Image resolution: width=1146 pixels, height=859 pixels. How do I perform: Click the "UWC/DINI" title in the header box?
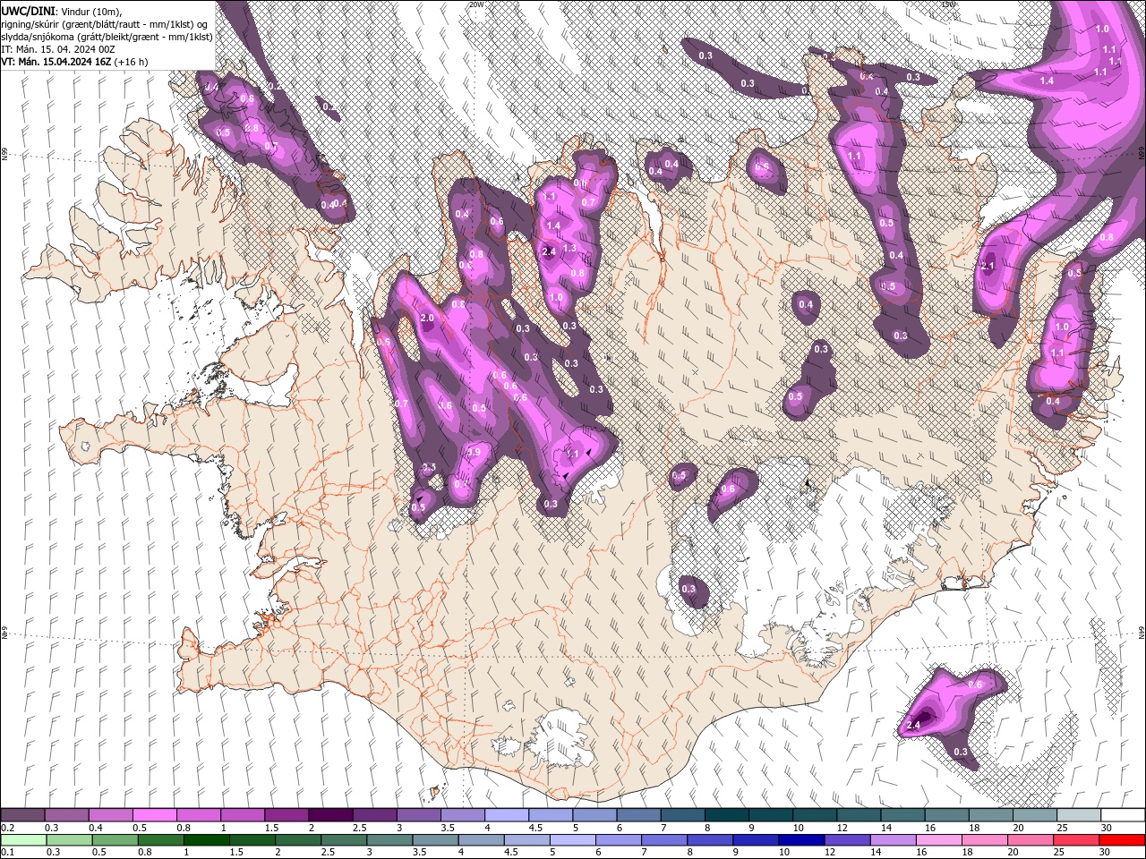28,10
